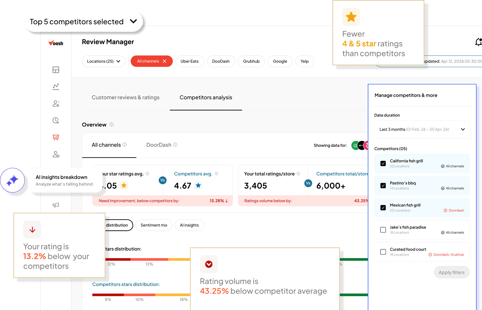The width and height of the screenshot is (482, 310).
Task: Click the red down arrow in rating card
Action: pos(32,230)
